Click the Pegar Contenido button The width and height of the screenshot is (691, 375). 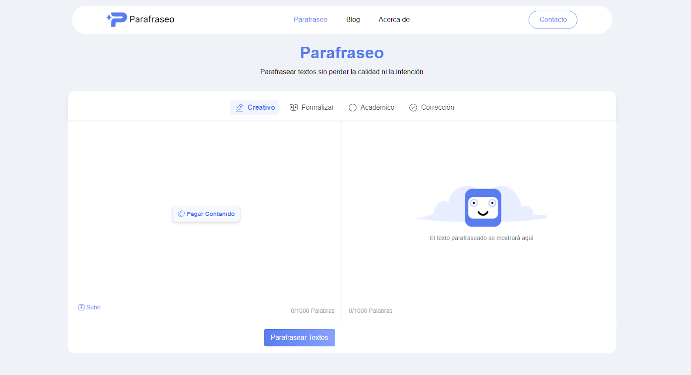206,214
